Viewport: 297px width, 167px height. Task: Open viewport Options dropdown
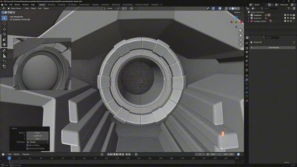click(x=238, y=13)
